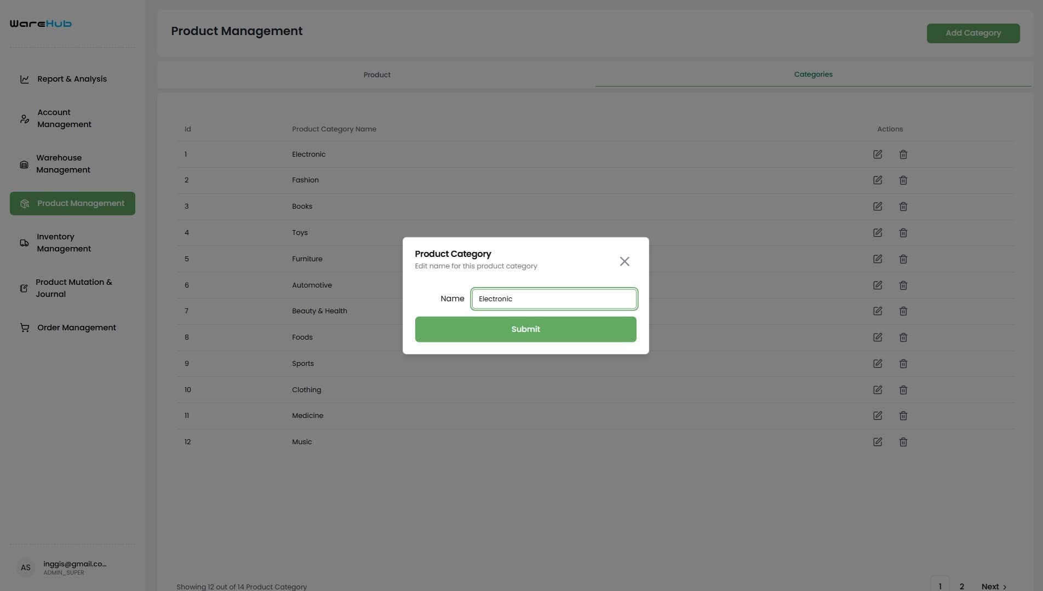Delete the Medicine category
Image resolution: width=1043 pixels, height=591 pixels.
point(903,415)
